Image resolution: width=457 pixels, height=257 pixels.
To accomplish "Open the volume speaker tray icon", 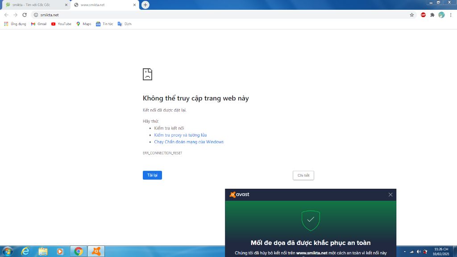I will (x=419, y=252).
